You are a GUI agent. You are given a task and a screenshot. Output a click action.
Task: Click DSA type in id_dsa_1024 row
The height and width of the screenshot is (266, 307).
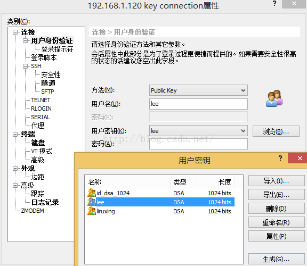(179, 193)
